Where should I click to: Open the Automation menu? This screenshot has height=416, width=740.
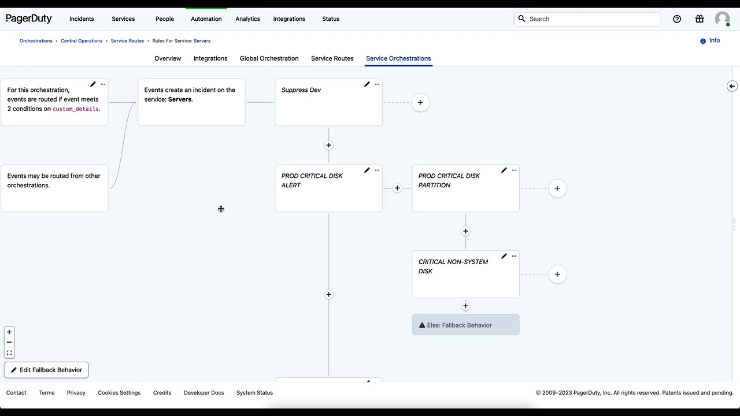[206, 19]
